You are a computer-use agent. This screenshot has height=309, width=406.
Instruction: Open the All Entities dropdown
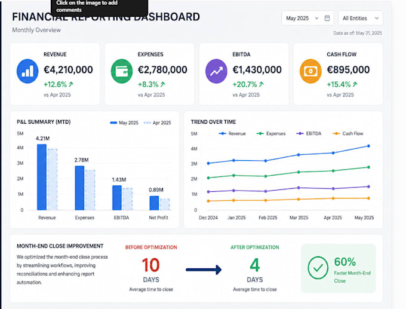tap(361, 18)
